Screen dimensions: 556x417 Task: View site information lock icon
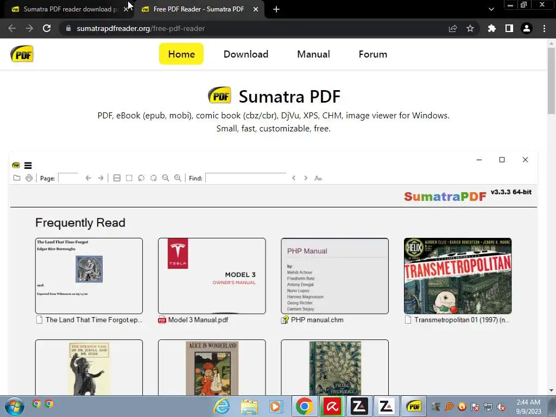[68, 28]
